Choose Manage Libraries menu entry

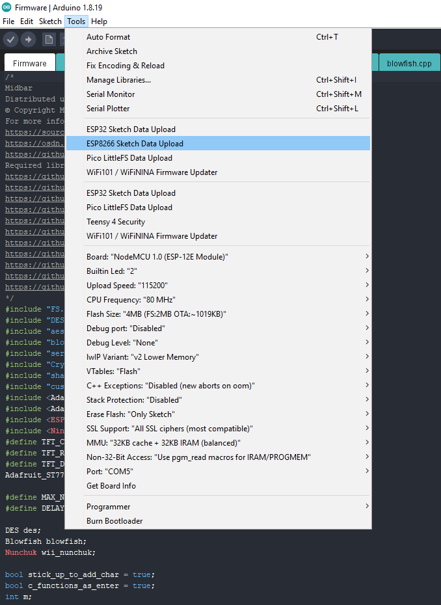(x=118, y=80)
